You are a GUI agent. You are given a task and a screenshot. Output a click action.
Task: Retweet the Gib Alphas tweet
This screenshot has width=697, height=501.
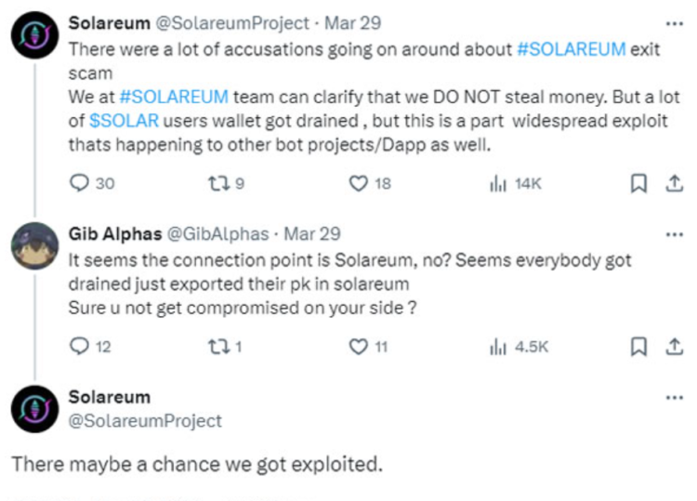pos(217,347)
